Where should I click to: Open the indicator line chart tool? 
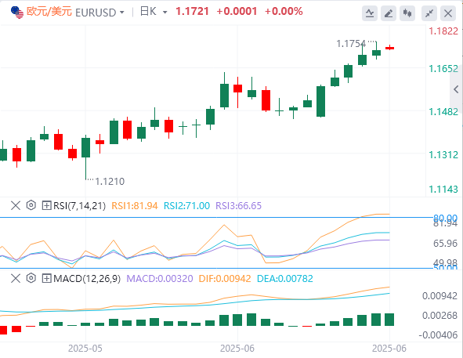click(370, 13)
